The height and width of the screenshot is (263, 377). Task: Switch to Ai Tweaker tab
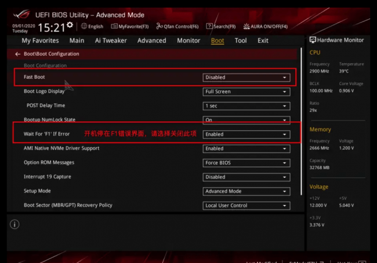tap(111, 41)
